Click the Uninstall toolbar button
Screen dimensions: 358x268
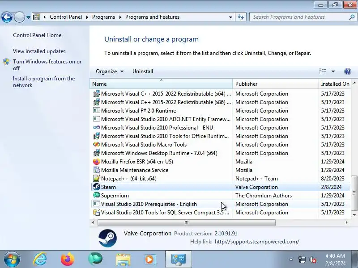click(143, 71)
